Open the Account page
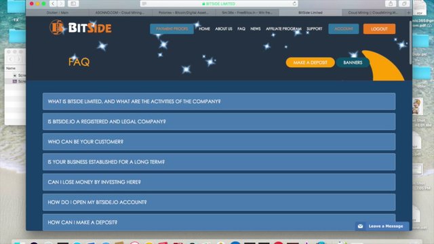The height and width of the screenshot is (244, 434). (344, 28)
